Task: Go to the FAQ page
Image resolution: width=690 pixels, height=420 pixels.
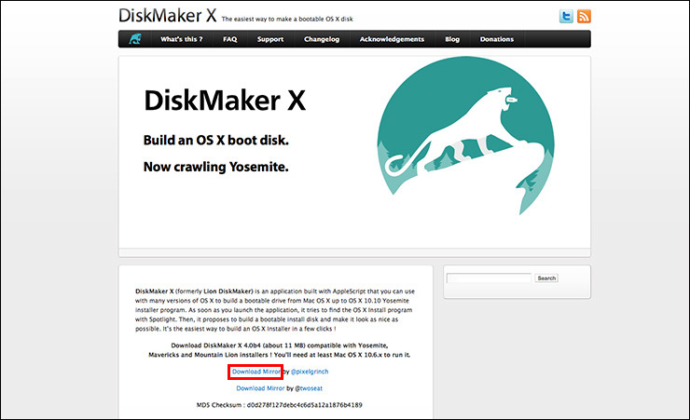Action: 229,39
